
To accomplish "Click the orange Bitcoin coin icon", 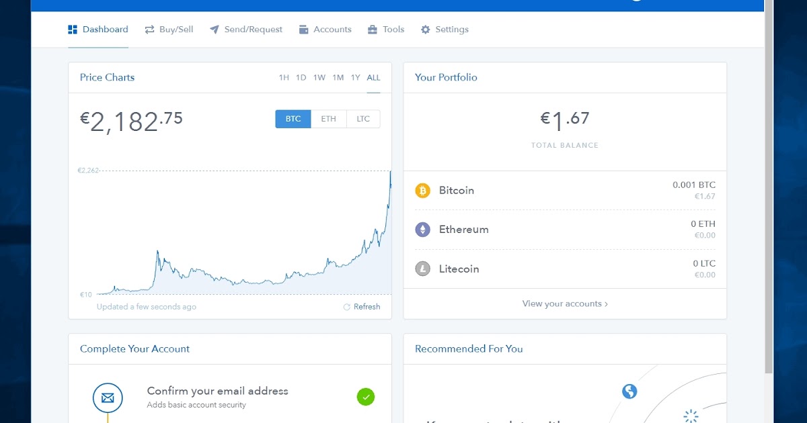I will click(x=422, y=191).
